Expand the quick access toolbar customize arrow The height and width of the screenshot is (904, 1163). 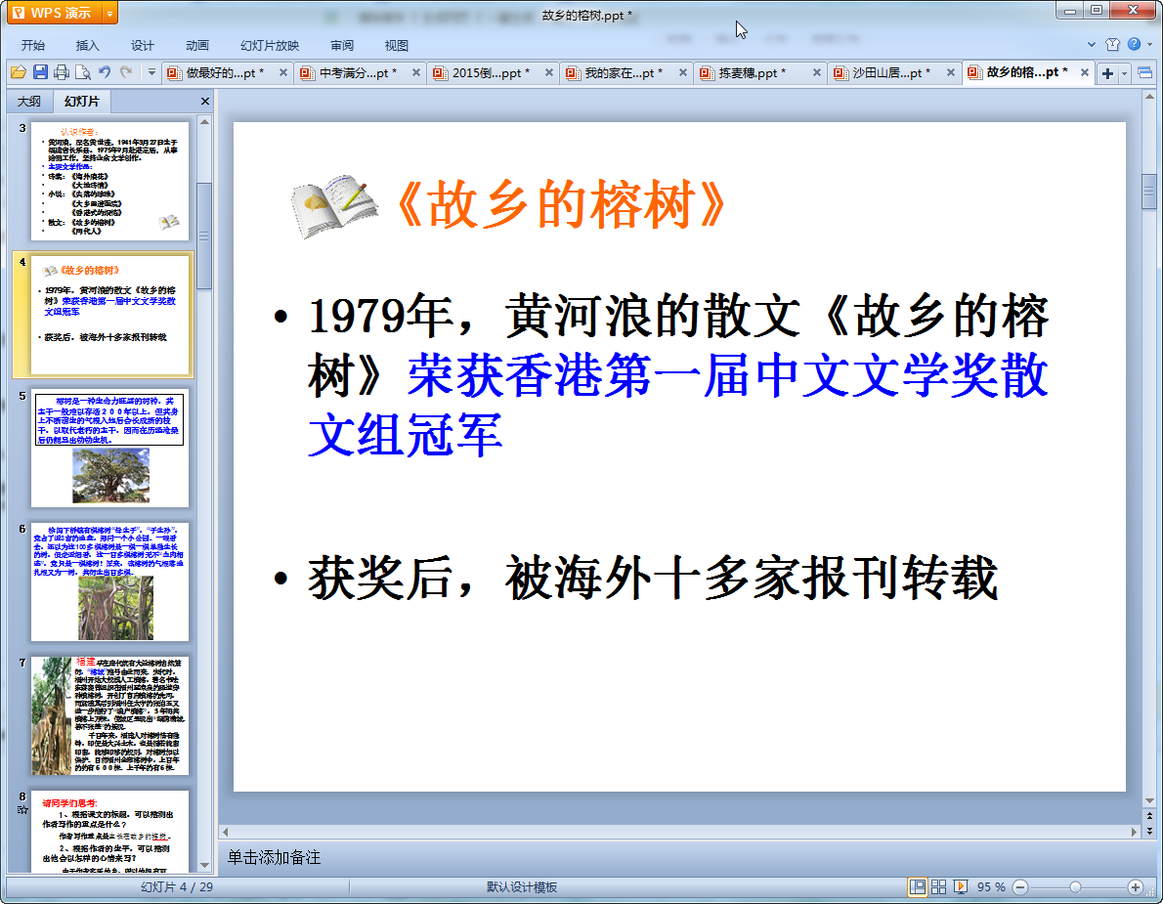pos(151,72)
